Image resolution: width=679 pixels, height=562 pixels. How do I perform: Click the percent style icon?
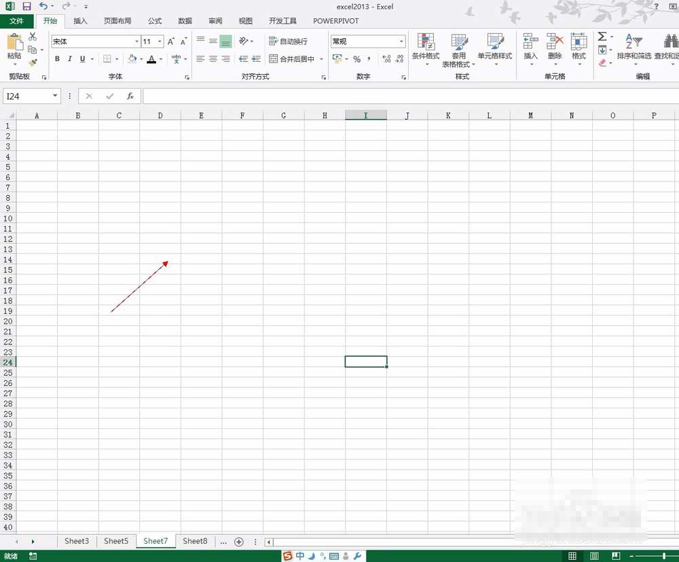tap(356, 59)
